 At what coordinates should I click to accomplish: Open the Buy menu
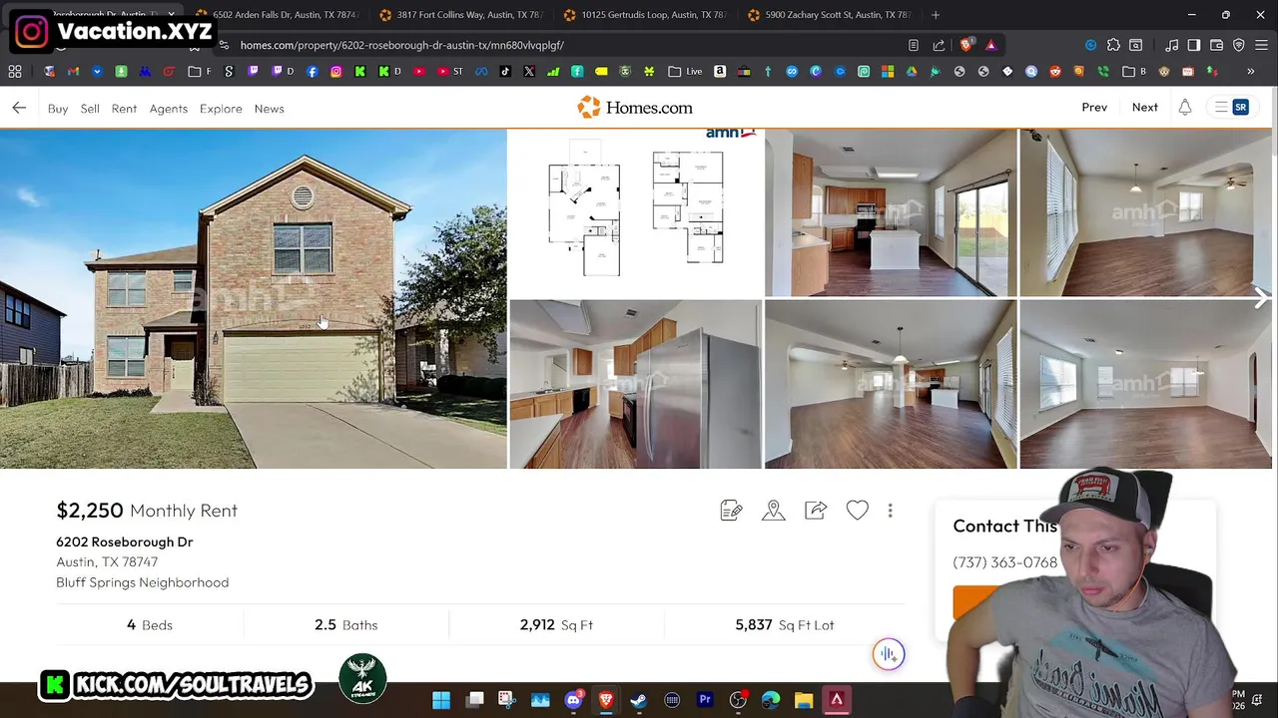(x=58, y=109)
